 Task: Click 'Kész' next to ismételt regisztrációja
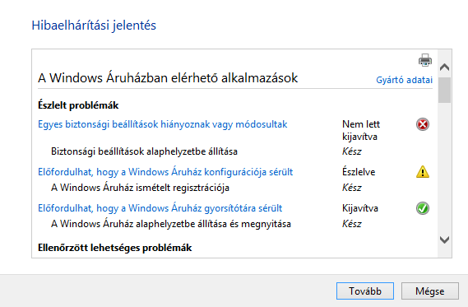pos(351,188)
